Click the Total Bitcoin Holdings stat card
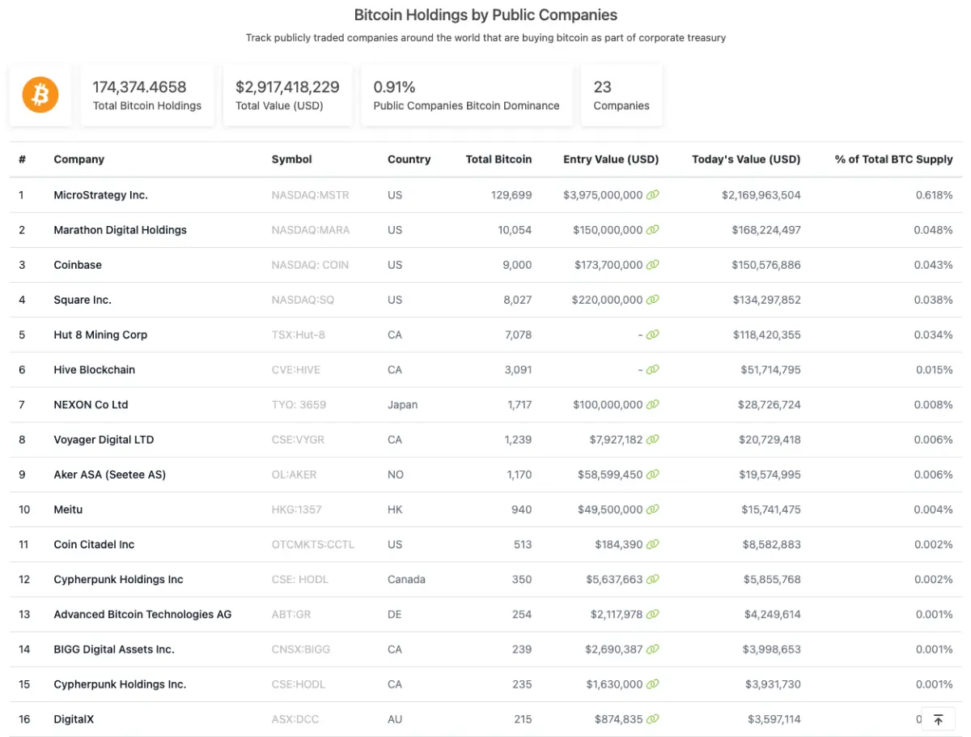 click(x=146, y=94)
